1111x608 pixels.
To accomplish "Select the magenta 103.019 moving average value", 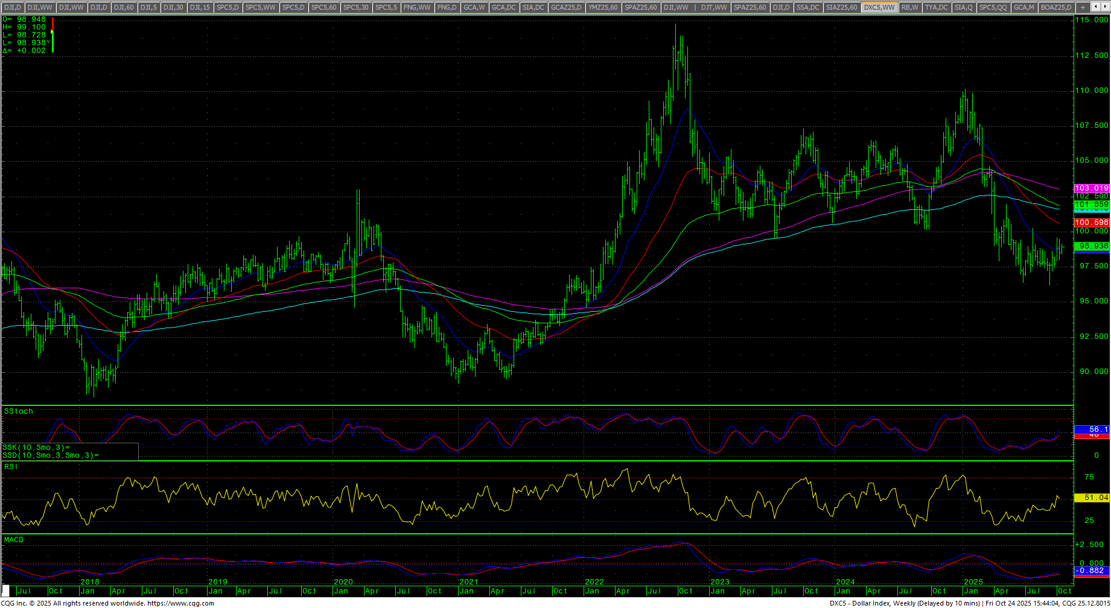I will (x=1092, y=189).
